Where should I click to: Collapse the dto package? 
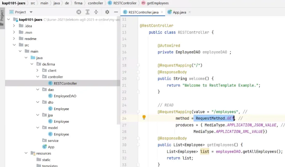[x=38, y=102]
